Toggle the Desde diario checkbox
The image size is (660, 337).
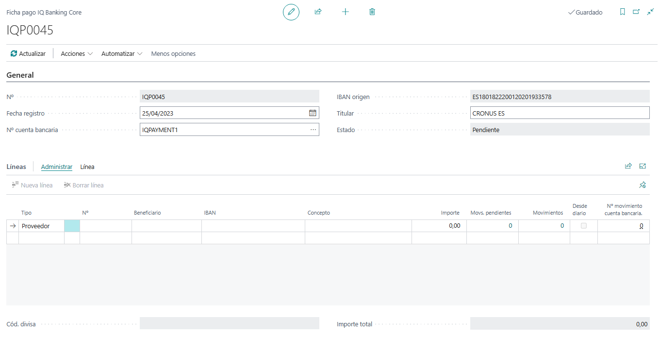coord(584,226)
